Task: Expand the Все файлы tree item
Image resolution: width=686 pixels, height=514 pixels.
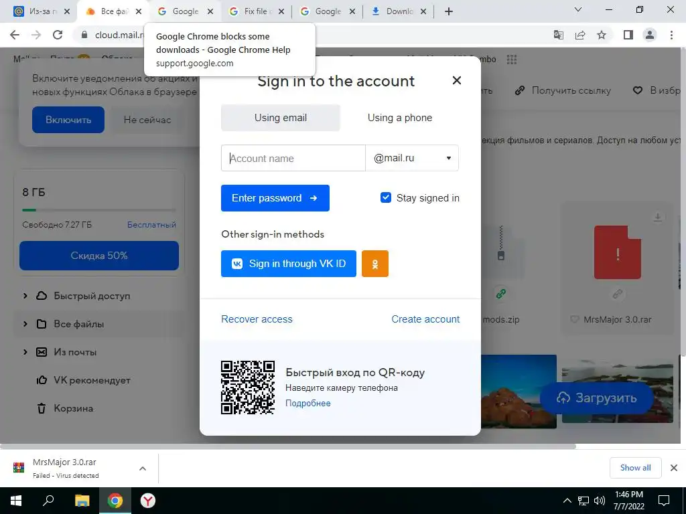Action: [25, 324]
